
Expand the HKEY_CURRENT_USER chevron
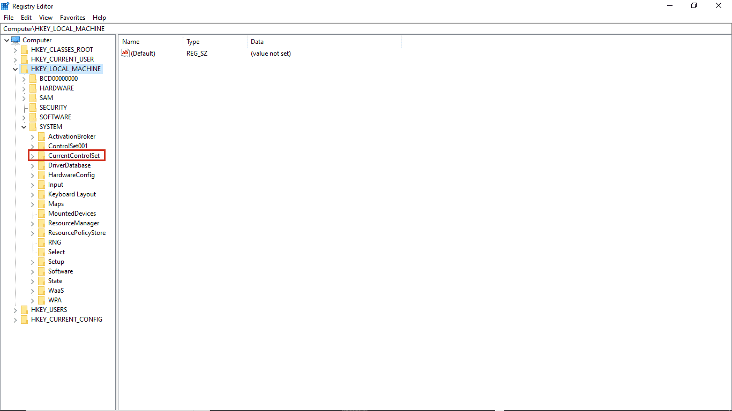point(15,59)
